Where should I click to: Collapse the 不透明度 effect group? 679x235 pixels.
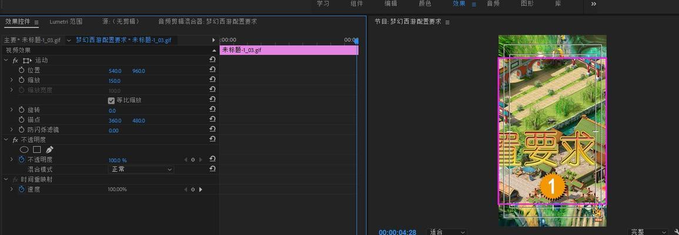6,139
